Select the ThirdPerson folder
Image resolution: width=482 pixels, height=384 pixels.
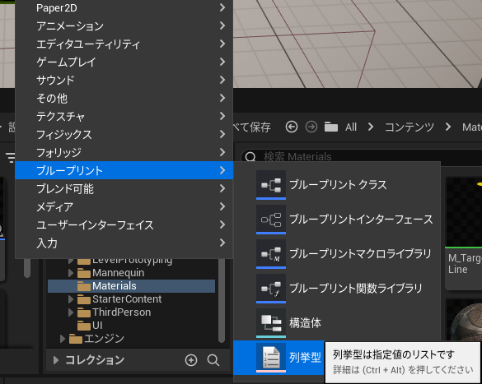121,312
